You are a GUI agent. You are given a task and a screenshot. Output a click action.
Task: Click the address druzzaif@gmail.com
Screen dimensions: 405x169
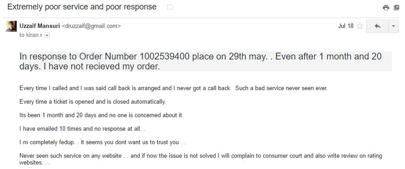click(91, 26)
